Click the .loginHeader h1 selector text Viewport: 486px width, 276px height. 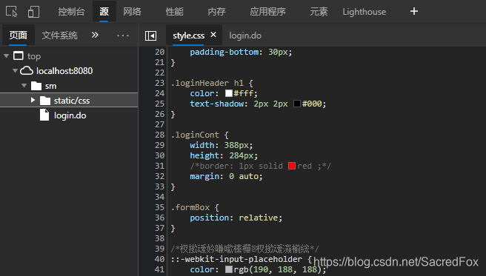207,83
